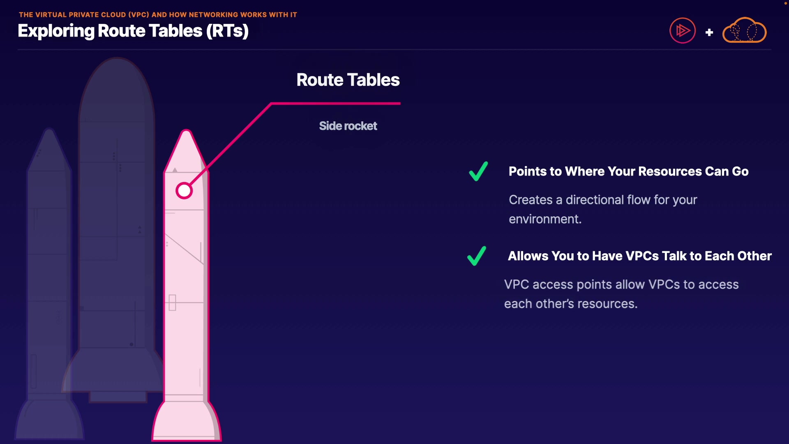Click the highlighted pink rocket's engine nozzle base
Image resolution: width=789 pixels, height=444 pixels.
[186, 421]
